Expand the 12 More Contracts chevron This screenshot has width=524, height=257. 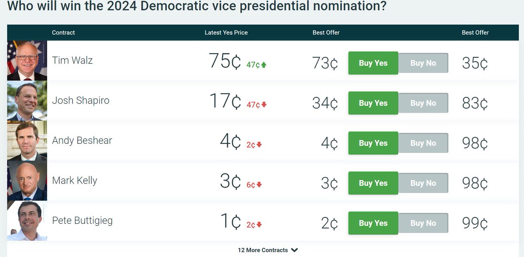[295, 250]
